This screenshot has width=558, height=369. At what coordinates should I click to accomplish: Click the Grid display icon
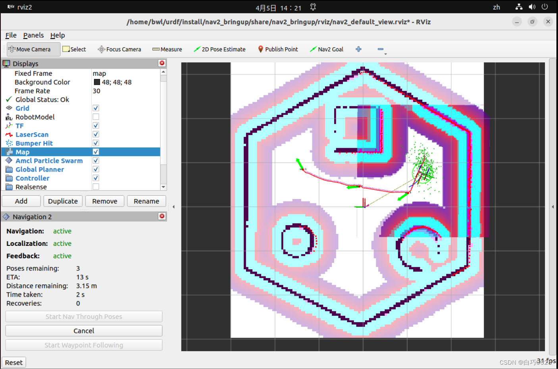pos(9,108)
